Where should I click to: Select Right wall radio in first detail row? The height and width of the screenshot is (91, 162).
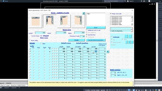pyautogui.click(x=45, y=49)
